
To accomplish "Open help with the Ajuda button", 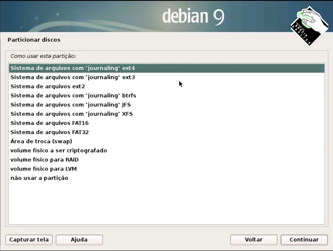I will pos(79,240).
